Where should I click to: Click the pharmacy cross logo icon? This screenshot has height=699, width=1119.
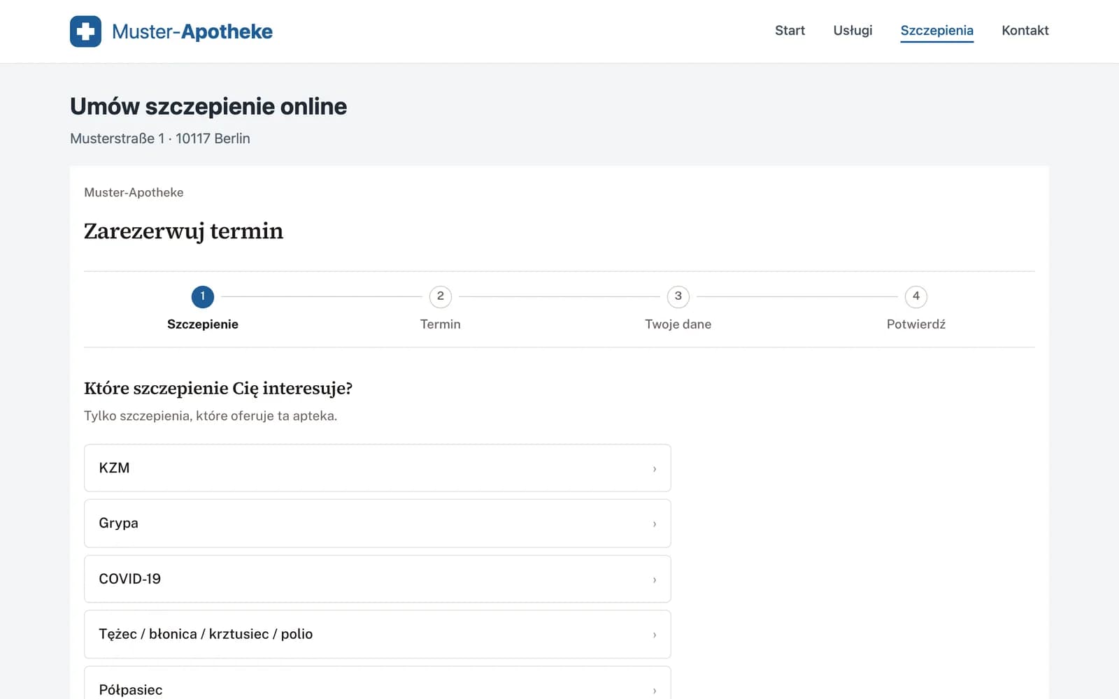tap(85, 31)
